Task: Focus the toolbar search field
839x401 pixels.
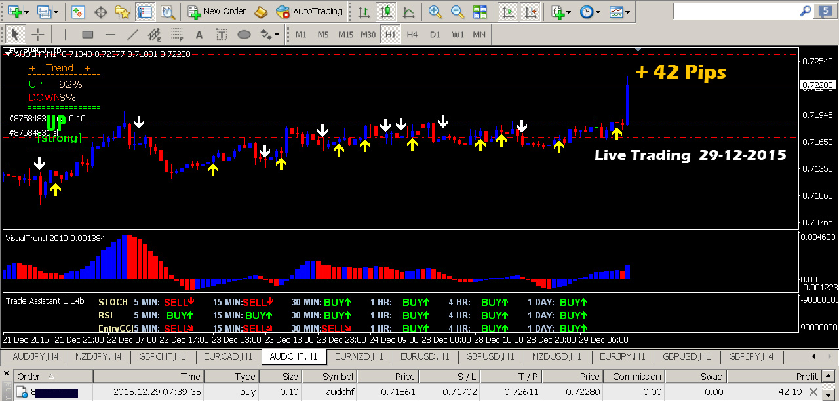Action: [736, 11]
